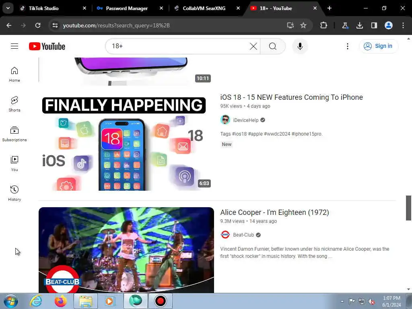The width and height of the screenshot is (412, 309).
Task: Click the New badge under iOS video
Action: pyautogui.click(x=227, y=144)
